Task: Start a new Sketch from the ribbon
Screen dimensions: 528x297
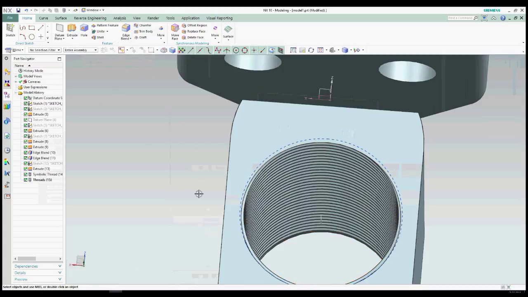Action: [x=10, y=31]
